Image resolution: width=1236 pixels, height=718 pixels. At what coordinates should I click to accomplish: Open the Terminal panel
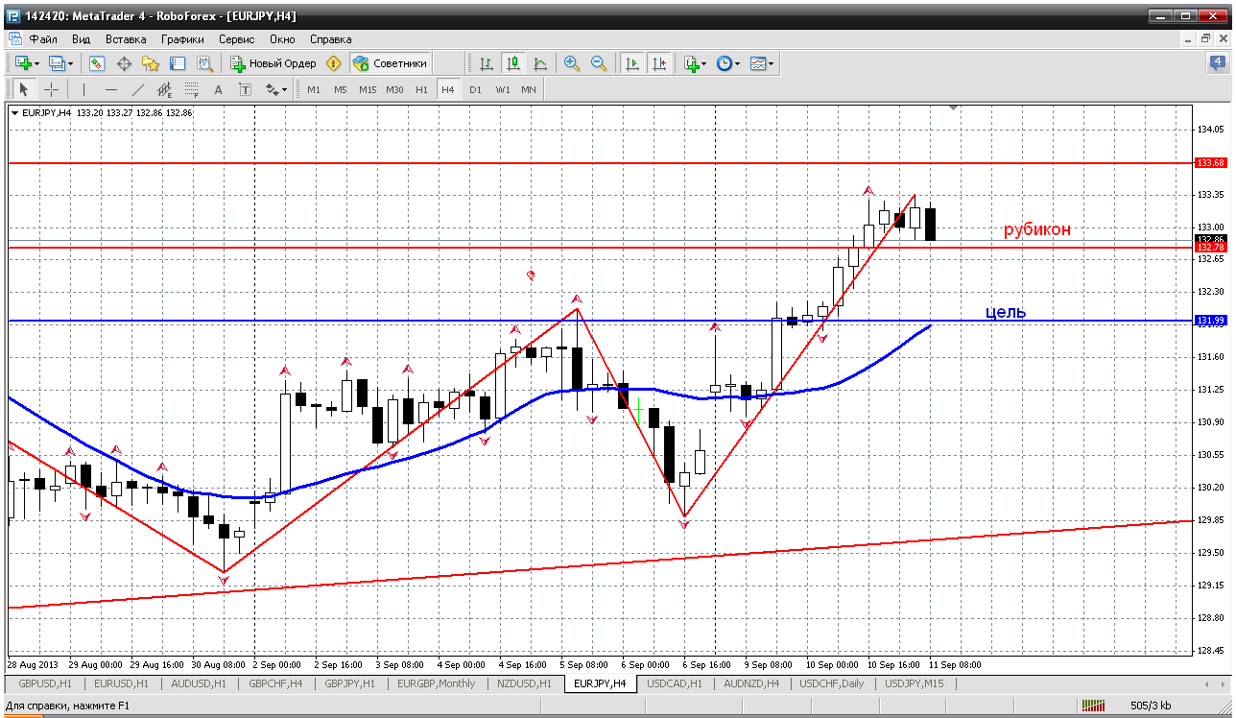click(x=178, y=63)
